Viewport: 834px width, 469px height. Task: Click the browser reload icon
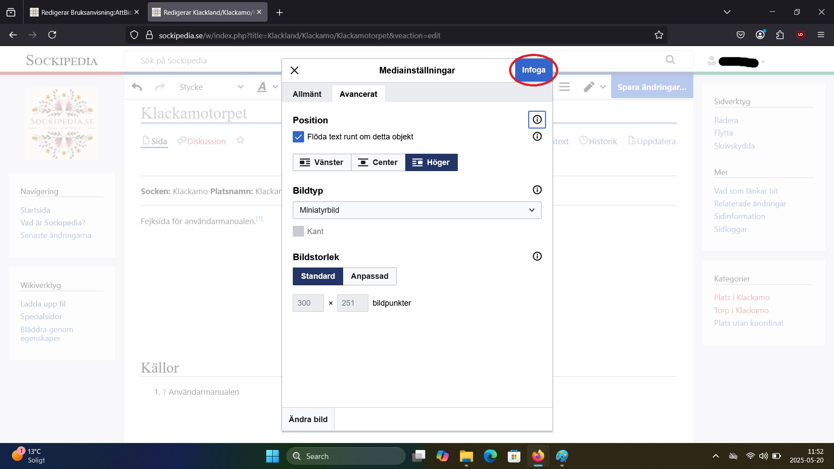[52, 35]
